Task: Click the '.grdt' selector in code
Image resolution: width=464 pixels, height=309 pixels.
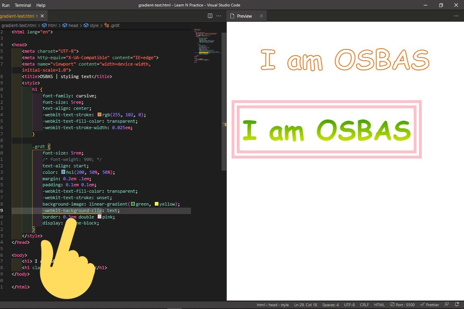Action: coord(39,146)
